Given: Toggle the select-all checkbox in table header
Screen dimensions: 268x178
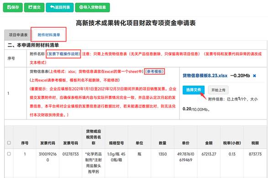Looking at the screenshot, I should [x=9, y=143].
